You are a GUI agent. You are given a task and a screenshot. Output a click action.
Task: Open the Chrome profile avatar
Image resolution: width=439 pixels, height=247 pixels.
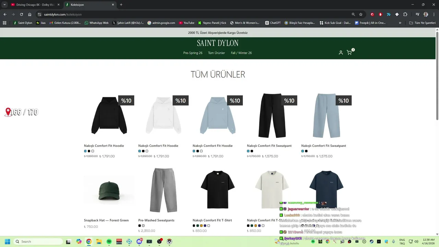426,14
